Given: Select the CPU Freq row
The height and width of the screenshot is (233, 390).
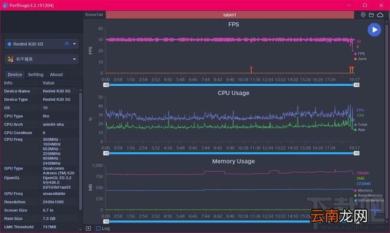Looking at the screenshot, I should pyautogui.click(x=40, y=151).
